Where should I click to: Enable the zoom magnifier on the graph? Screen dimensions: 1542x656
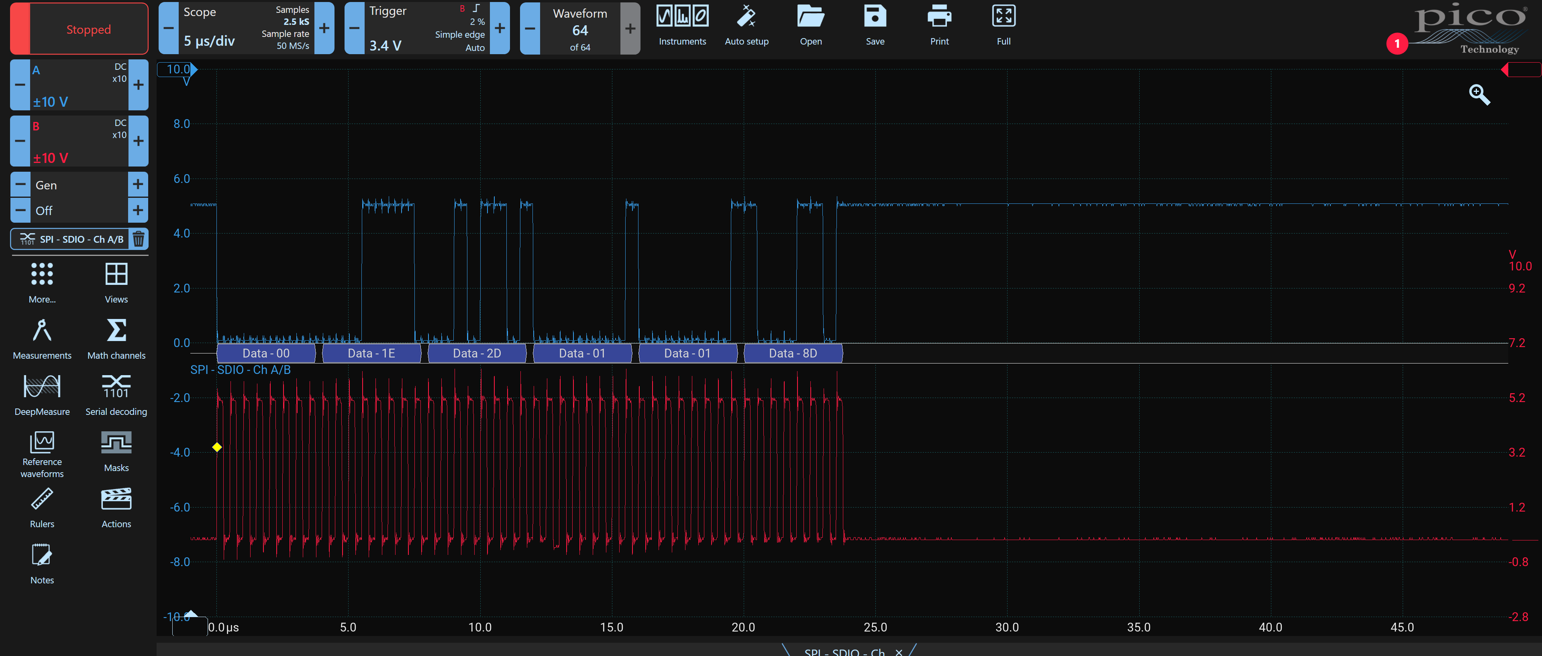click(x=1480, y=94)
